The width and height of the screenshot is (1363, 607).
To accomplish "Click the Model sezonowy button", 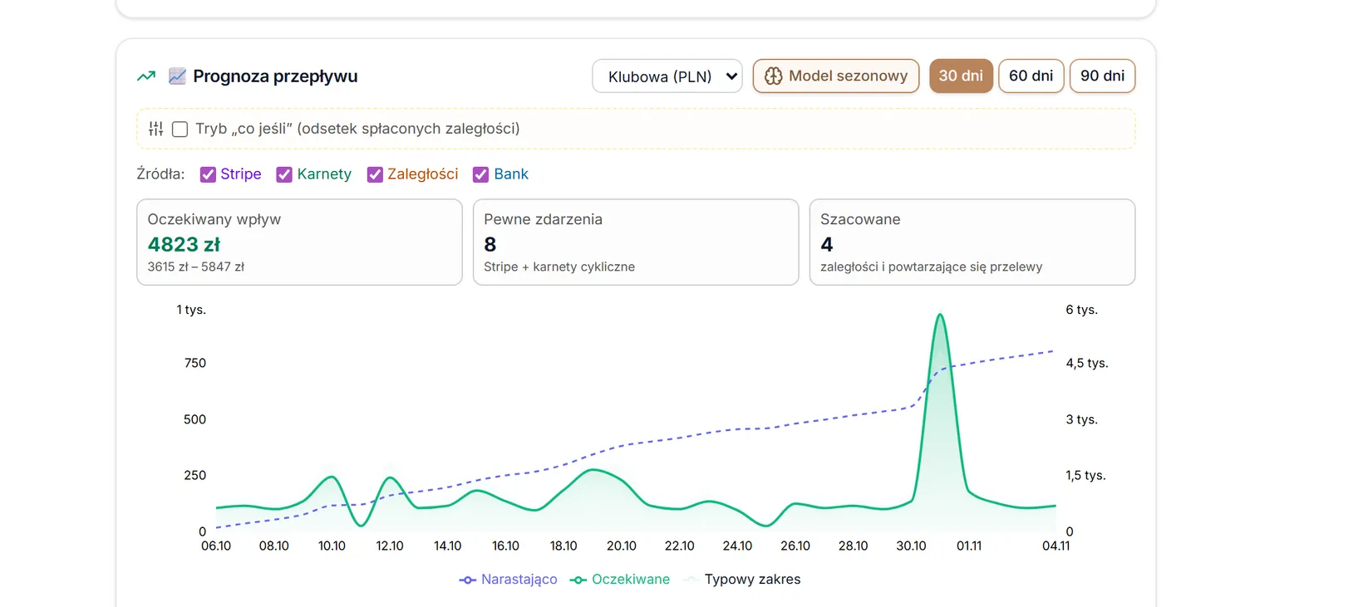I will pyautogui.click(x=836, y=76).
